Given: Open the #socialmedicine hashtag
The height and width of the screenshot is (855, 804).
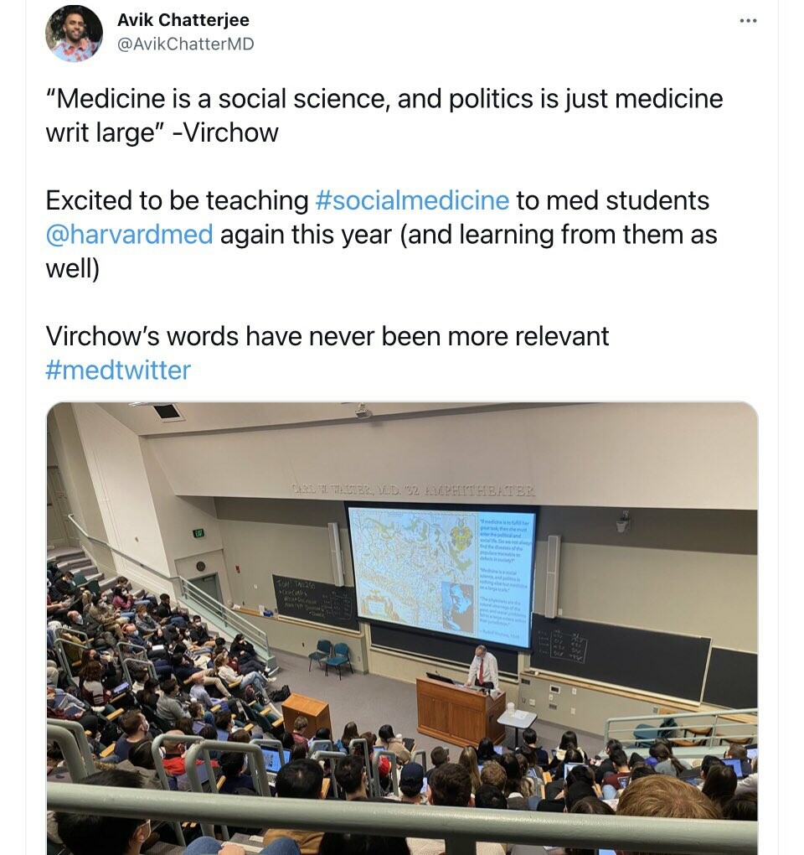Looking at the screenshot, I should pos(412,201).
